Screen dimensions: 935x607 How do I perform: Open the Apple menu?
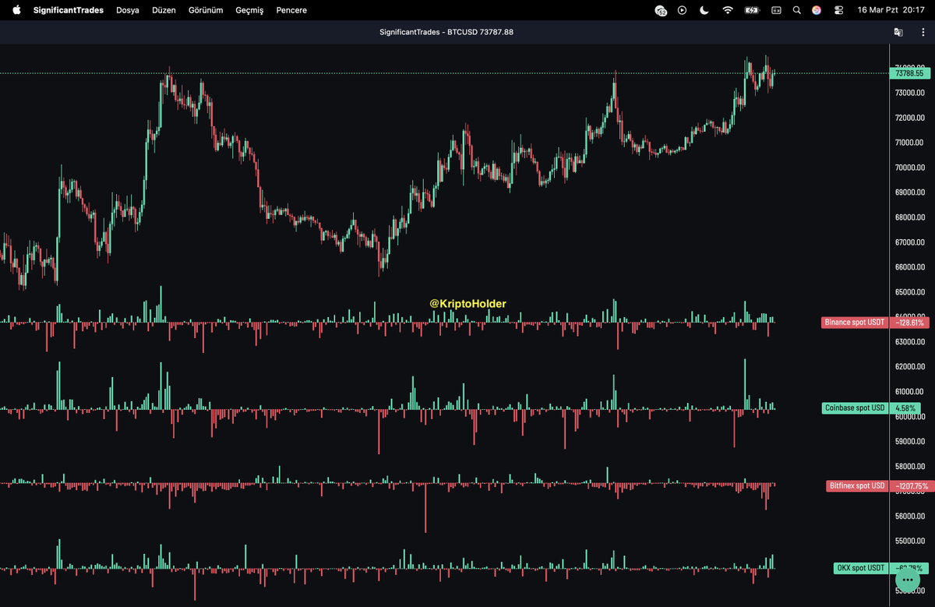(16, 10)
